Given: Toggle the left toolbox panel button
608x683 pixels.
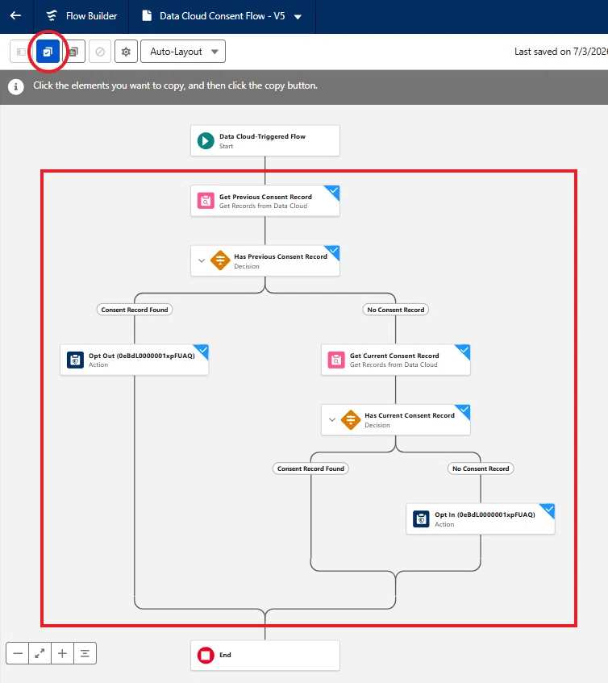Looking at the screenshot, I should click(x=21, y=52).
